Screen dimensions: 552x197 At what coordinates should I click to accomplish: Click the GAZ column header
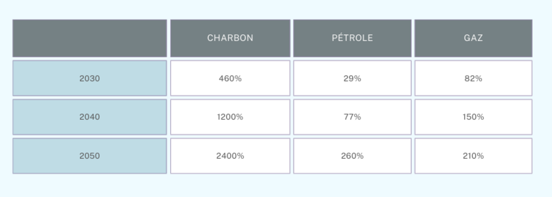click(x=473, y=38)
